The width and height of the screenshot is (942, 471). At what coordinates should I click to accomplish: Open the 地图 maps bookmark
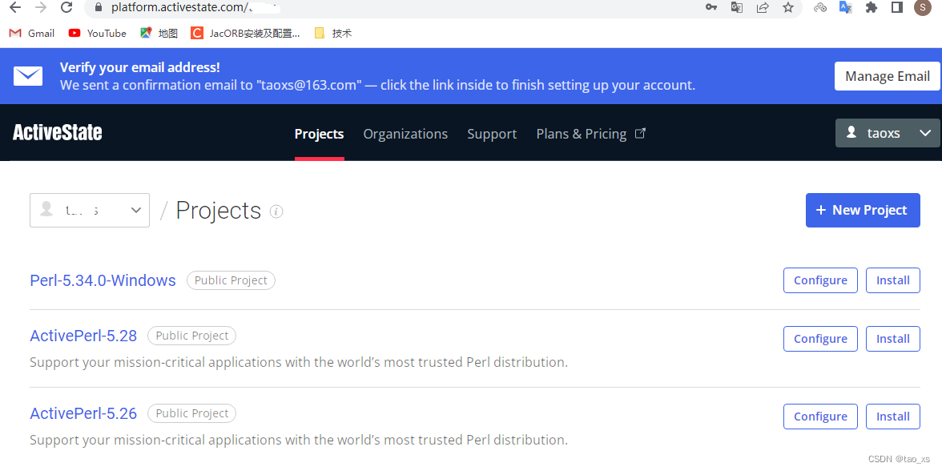tap(159, 33)
